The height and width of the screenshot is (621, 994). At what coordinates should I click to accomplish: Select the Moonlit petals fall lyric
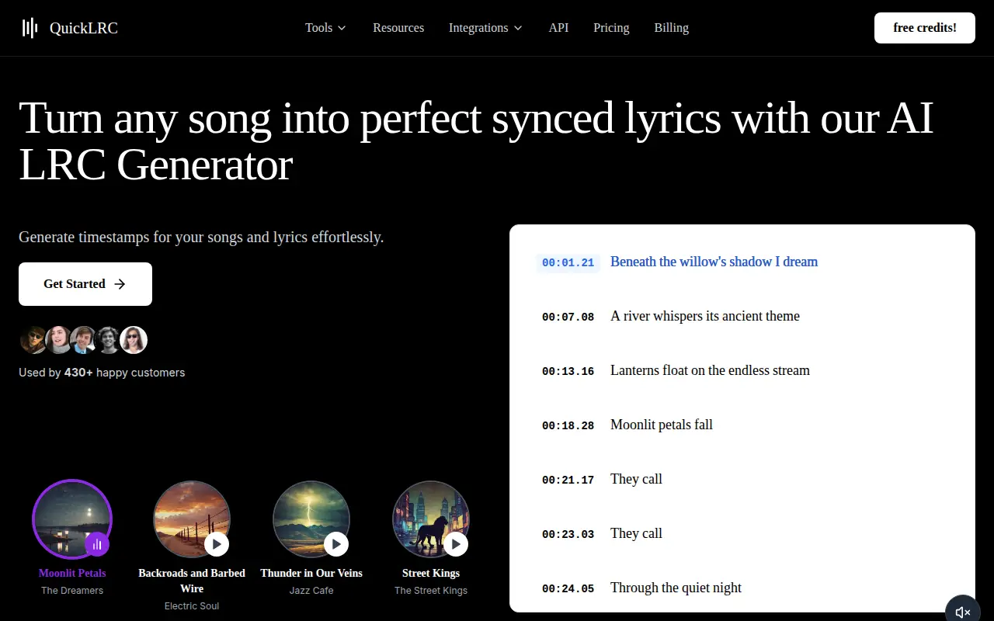(x=662, y=425)
